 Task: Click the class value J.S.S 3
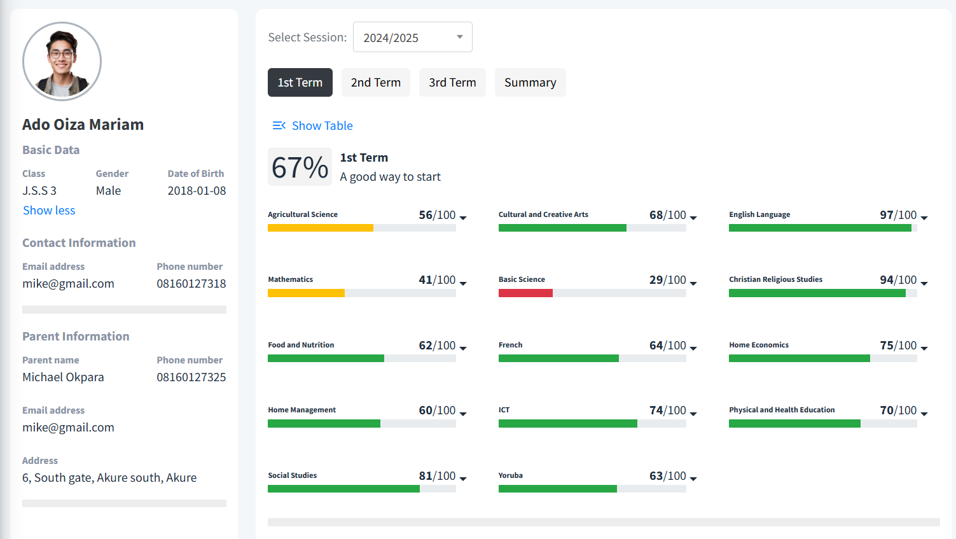[39, 190]
